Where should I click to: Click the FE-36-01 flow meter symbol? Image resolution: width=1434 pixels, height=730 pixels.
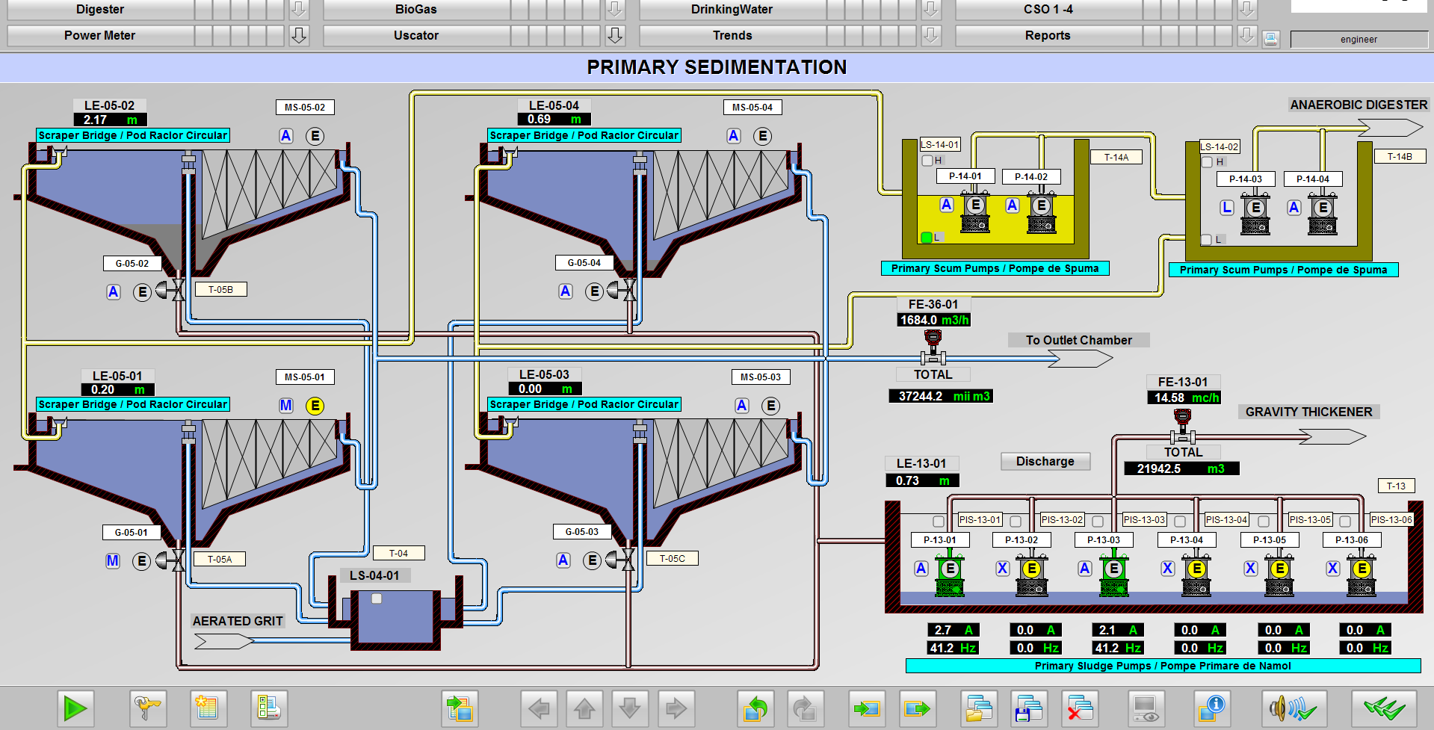coord(933,347)
